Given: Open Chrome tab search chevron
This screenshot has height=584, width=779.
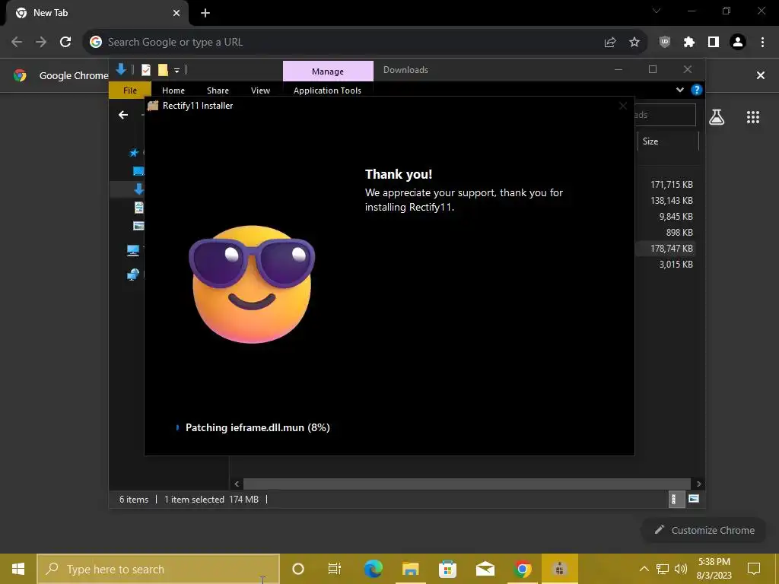Looking at the screenshot, I should pyautogui.click(x=657, y=11).
